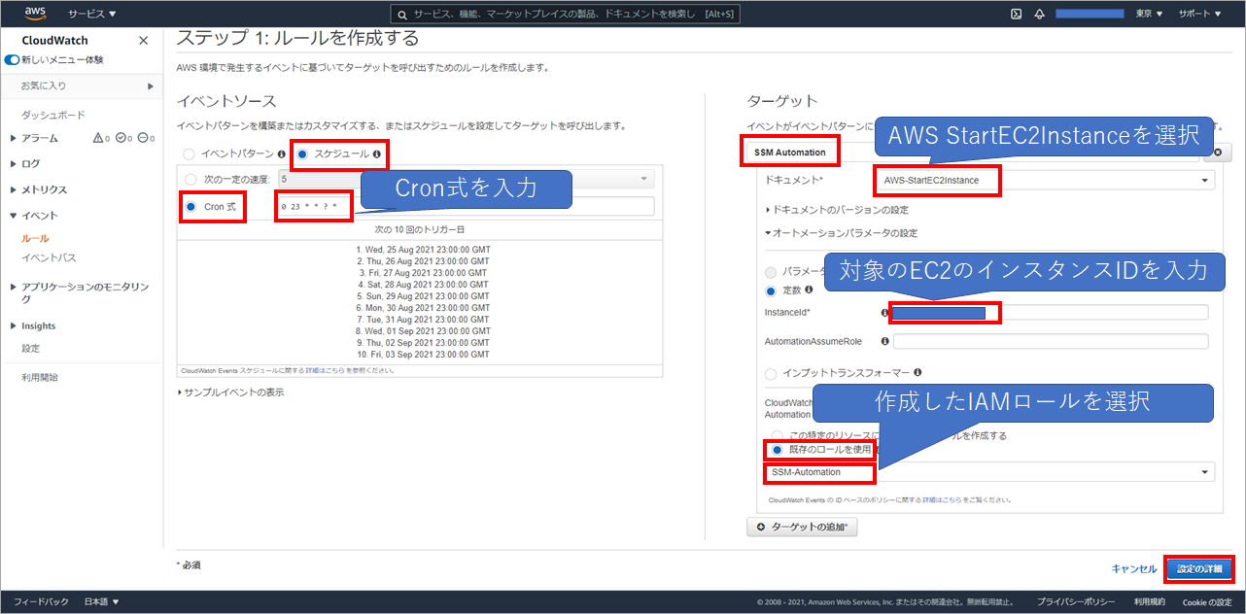1246x614 pixels.
Task: Collapse イベント in the sidebar
Action: pos(34,216)
